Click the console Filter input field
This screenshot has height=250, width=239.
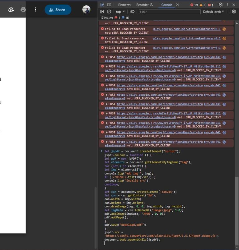(x=169, y=12)
